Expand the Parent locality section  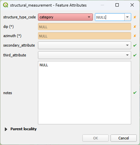coord(6,129)
